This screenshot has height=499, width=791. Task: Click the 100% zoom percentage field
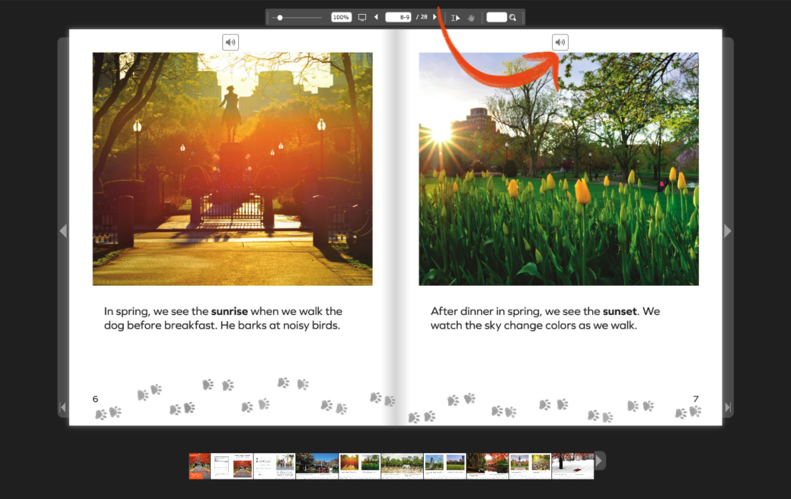pos(341,18)
